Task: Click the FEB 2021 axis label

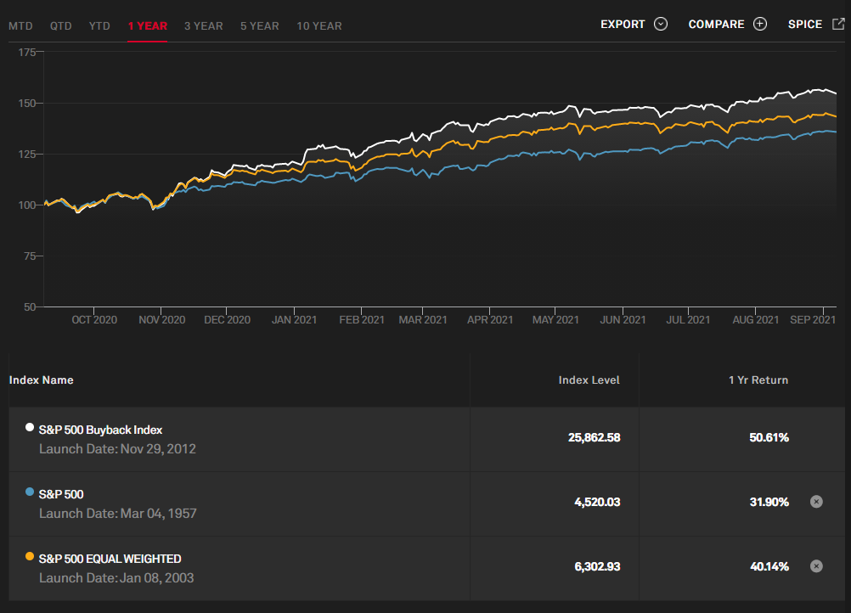Action: tap(362, 320)
